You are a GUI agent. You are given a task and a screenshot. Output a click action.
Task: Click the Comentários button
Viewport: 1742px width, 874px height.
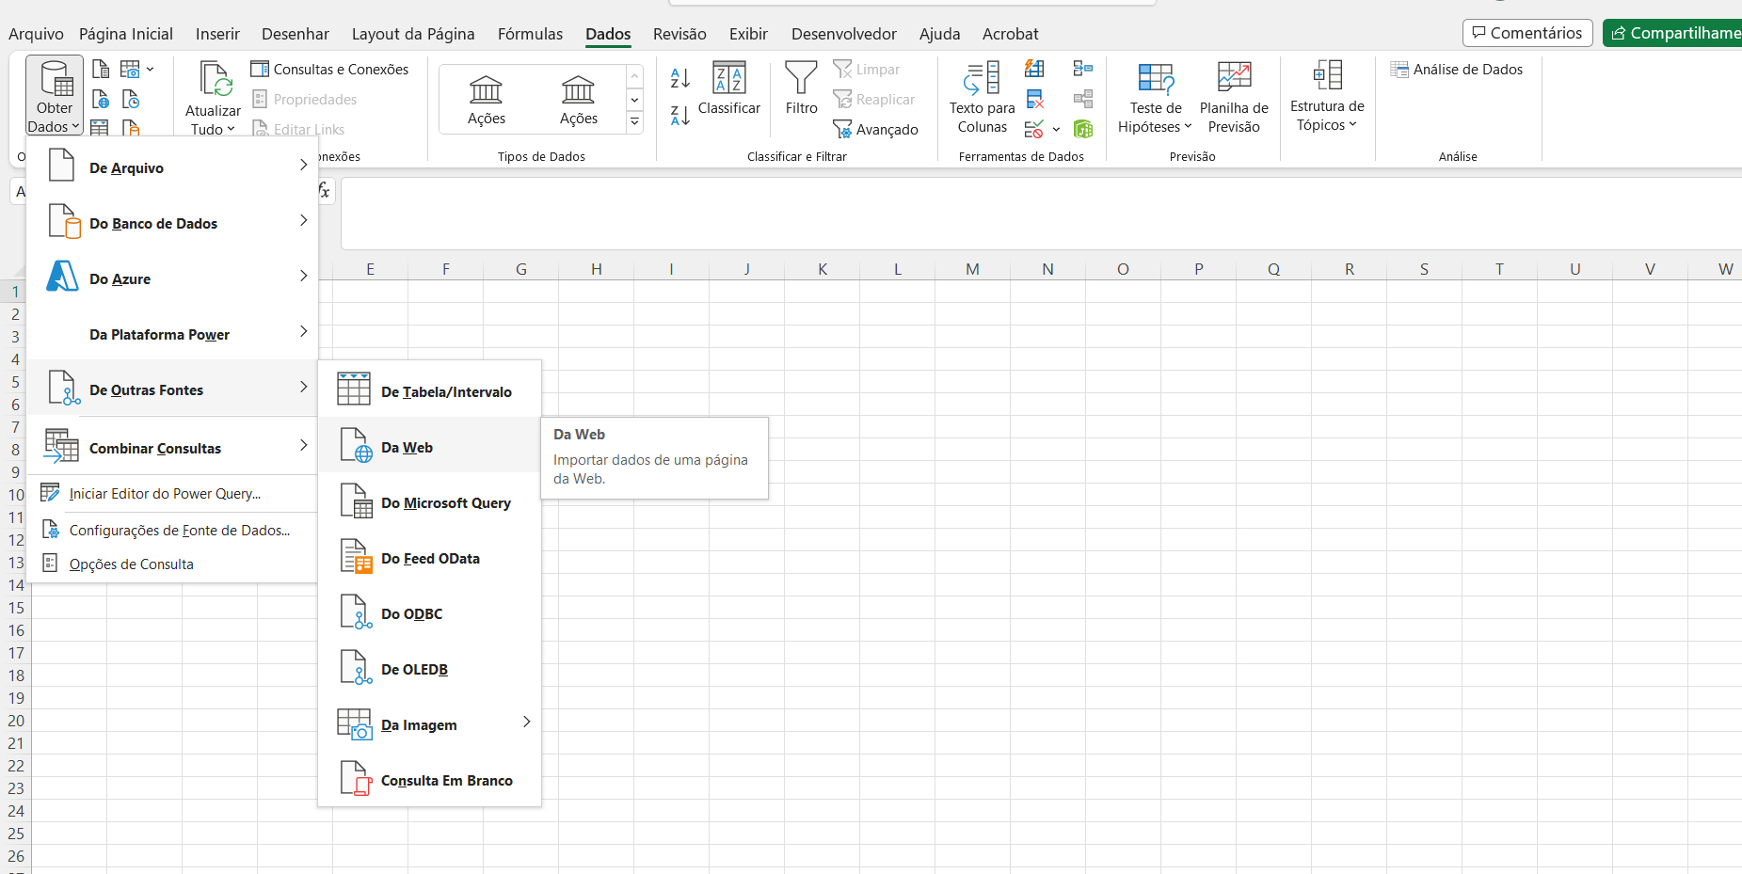[x=1527, y=33]
